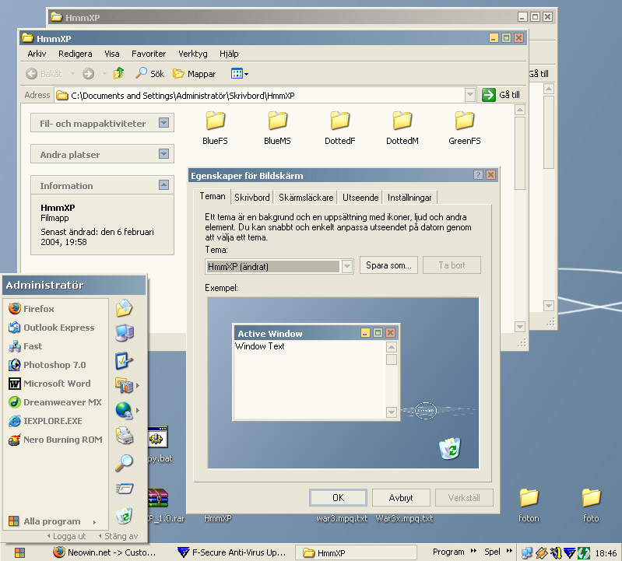622x561 pixels.
Task: Click the taskbar clock showing 18:46
Action: click(606, 553)
